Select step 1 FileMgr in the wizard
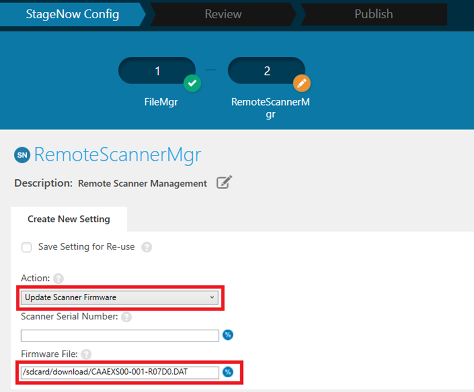Viewport: 474px width, 392px height. tap(157, 70)
